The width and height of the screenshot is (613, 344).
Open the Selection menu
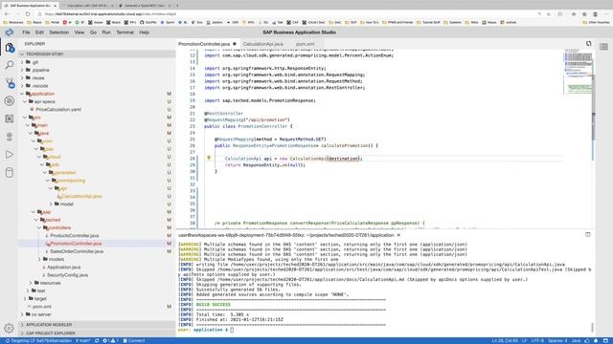pos(59,32)
